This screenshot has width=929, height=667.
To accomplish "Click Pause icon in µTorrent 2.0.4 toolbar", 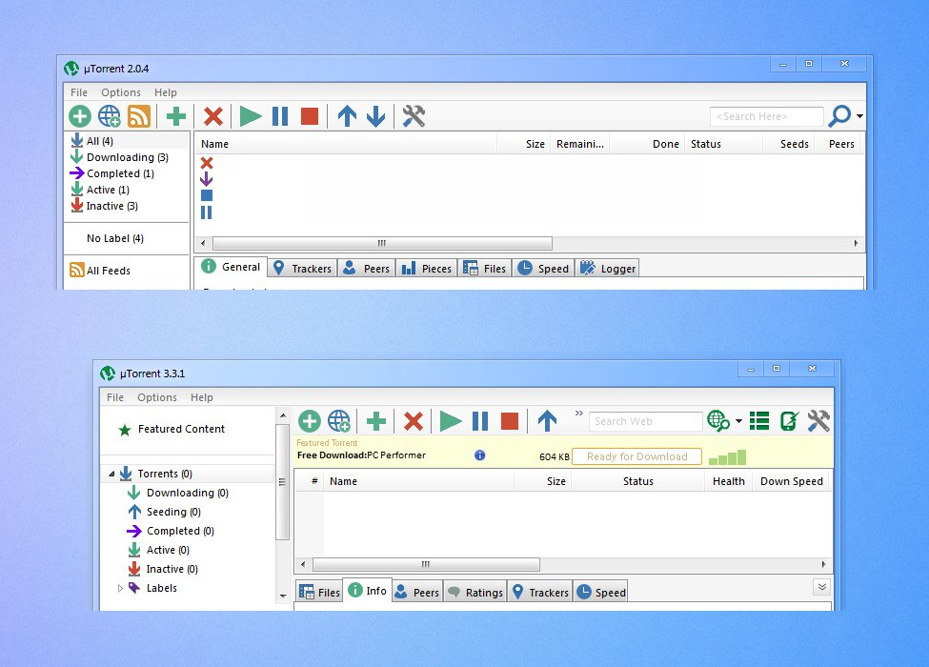I will click(x=279, y=116).
